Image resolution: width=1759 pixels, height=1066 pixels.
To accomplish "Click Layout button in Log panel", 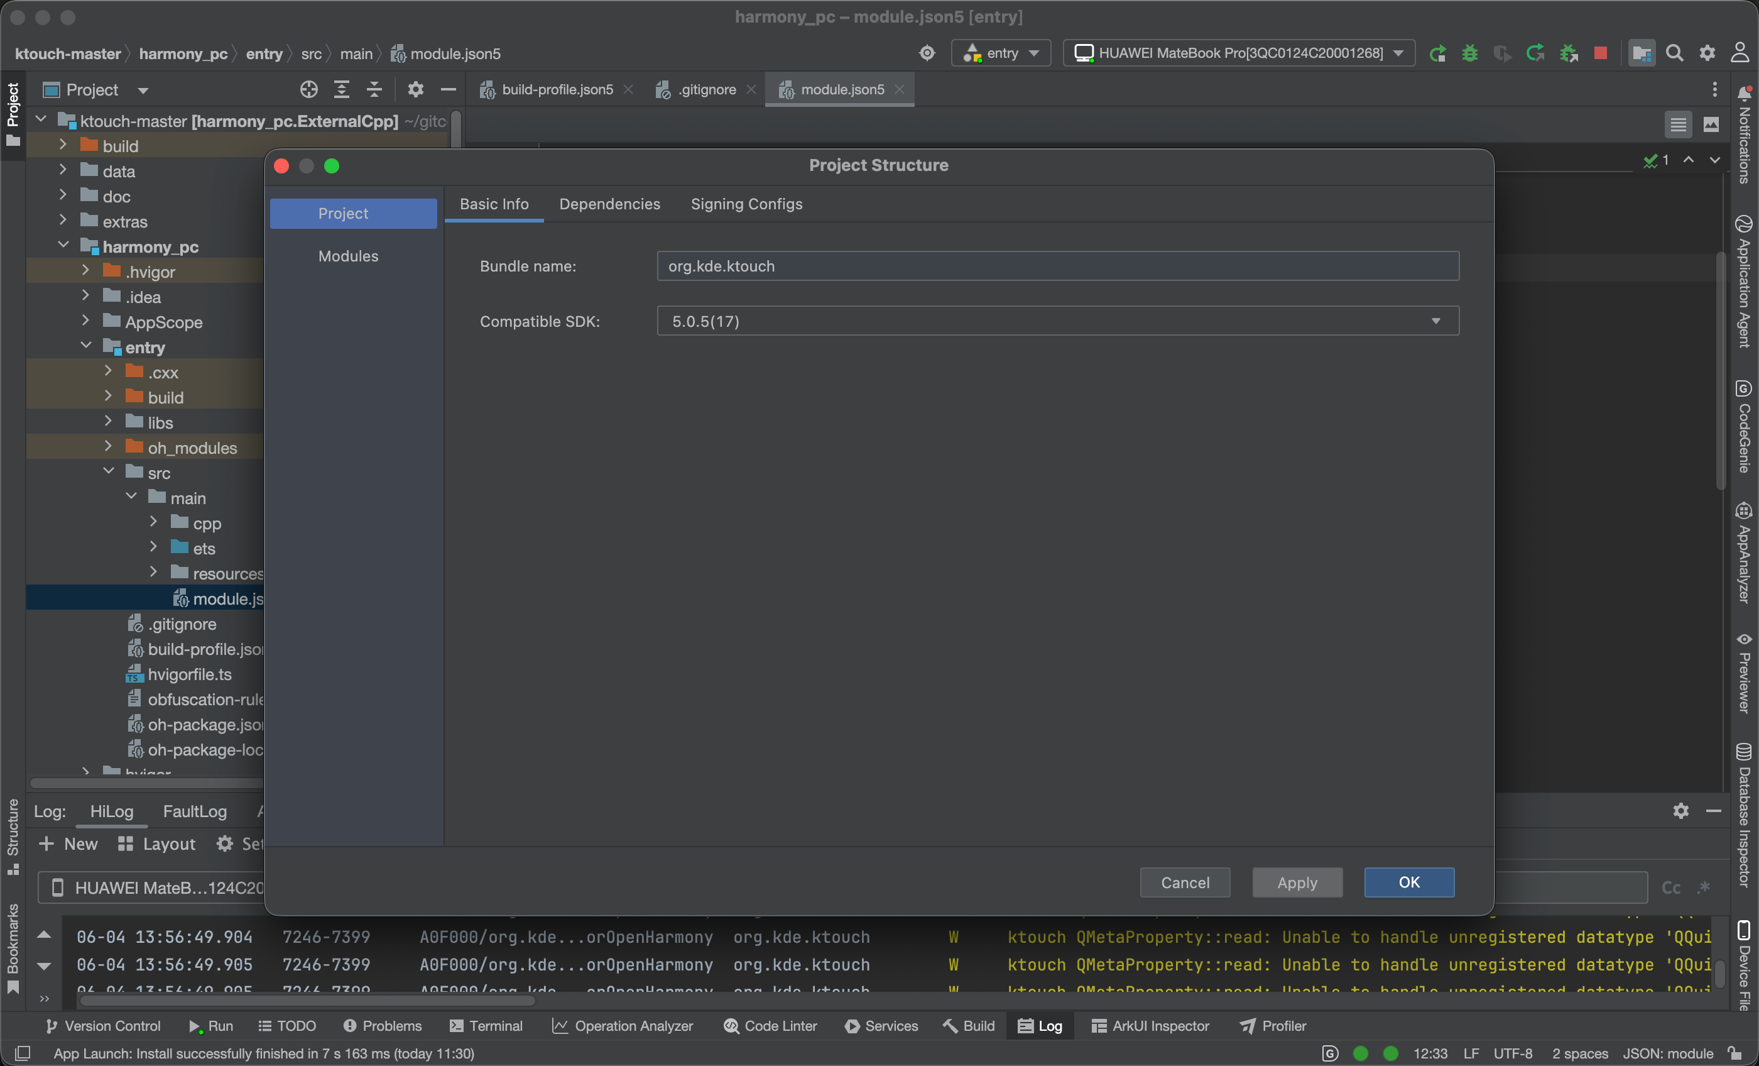I will (x=156, y=843).
